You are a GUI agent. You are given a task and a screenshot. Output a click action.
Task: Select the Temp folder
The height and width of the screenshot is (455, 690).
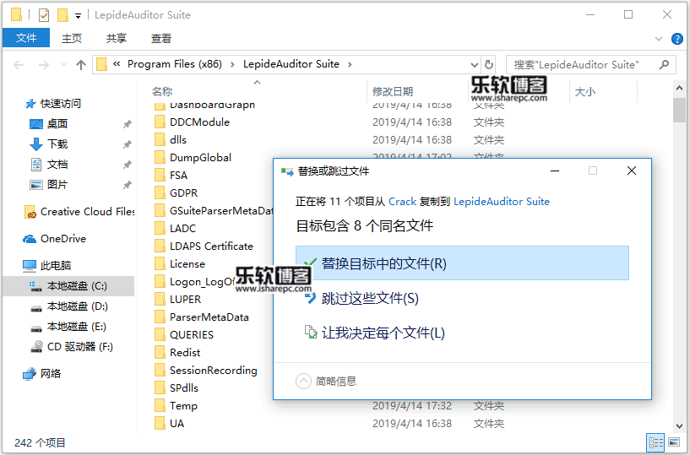(x=176, y=406)
